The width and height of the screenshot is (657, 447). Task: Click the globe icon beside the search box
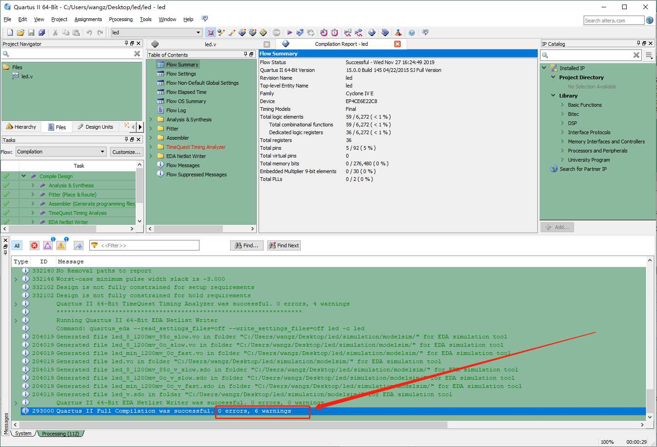[650, 20]
